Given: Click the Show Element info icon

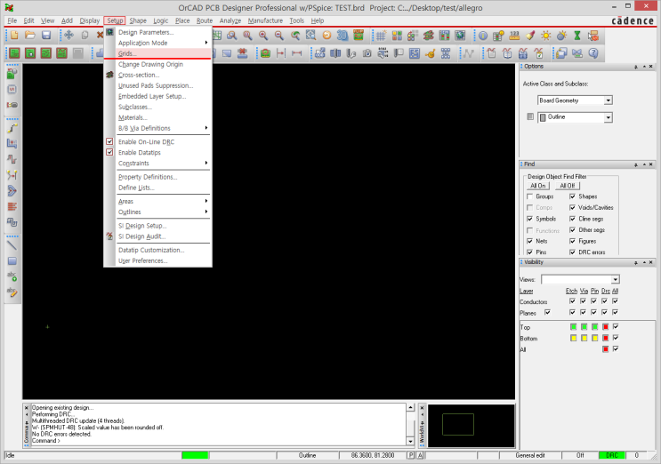Looking at the screenshot, I should pos(483,36).
